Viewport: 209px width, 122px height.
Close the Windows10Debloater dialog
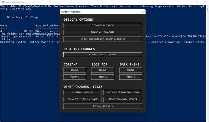[143, 12]
